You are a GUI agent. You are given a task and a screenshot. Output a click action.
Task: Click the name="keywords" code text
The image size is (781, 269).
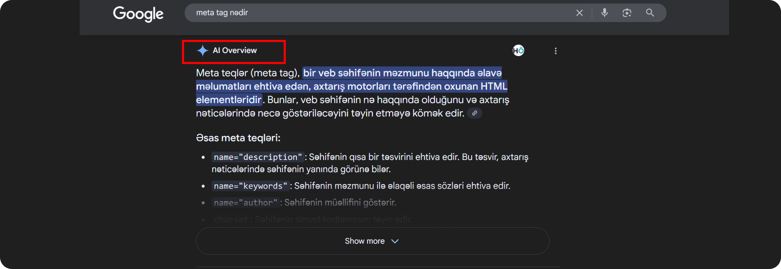[x=250, y=186]
